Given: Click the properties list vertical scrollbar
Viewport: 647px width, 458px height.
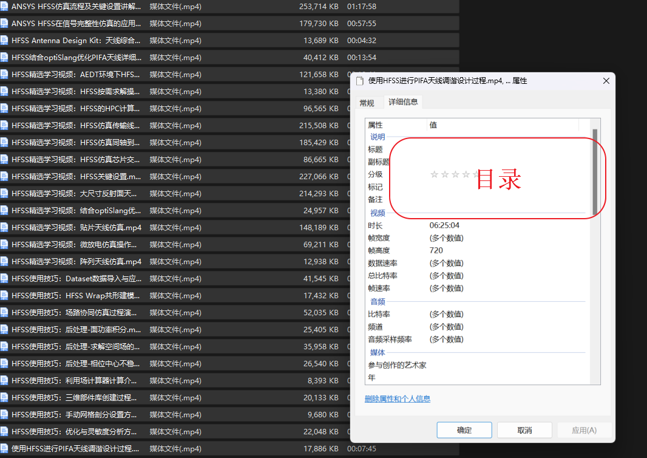Looking at the screenshot, I should tap(595, 171).
